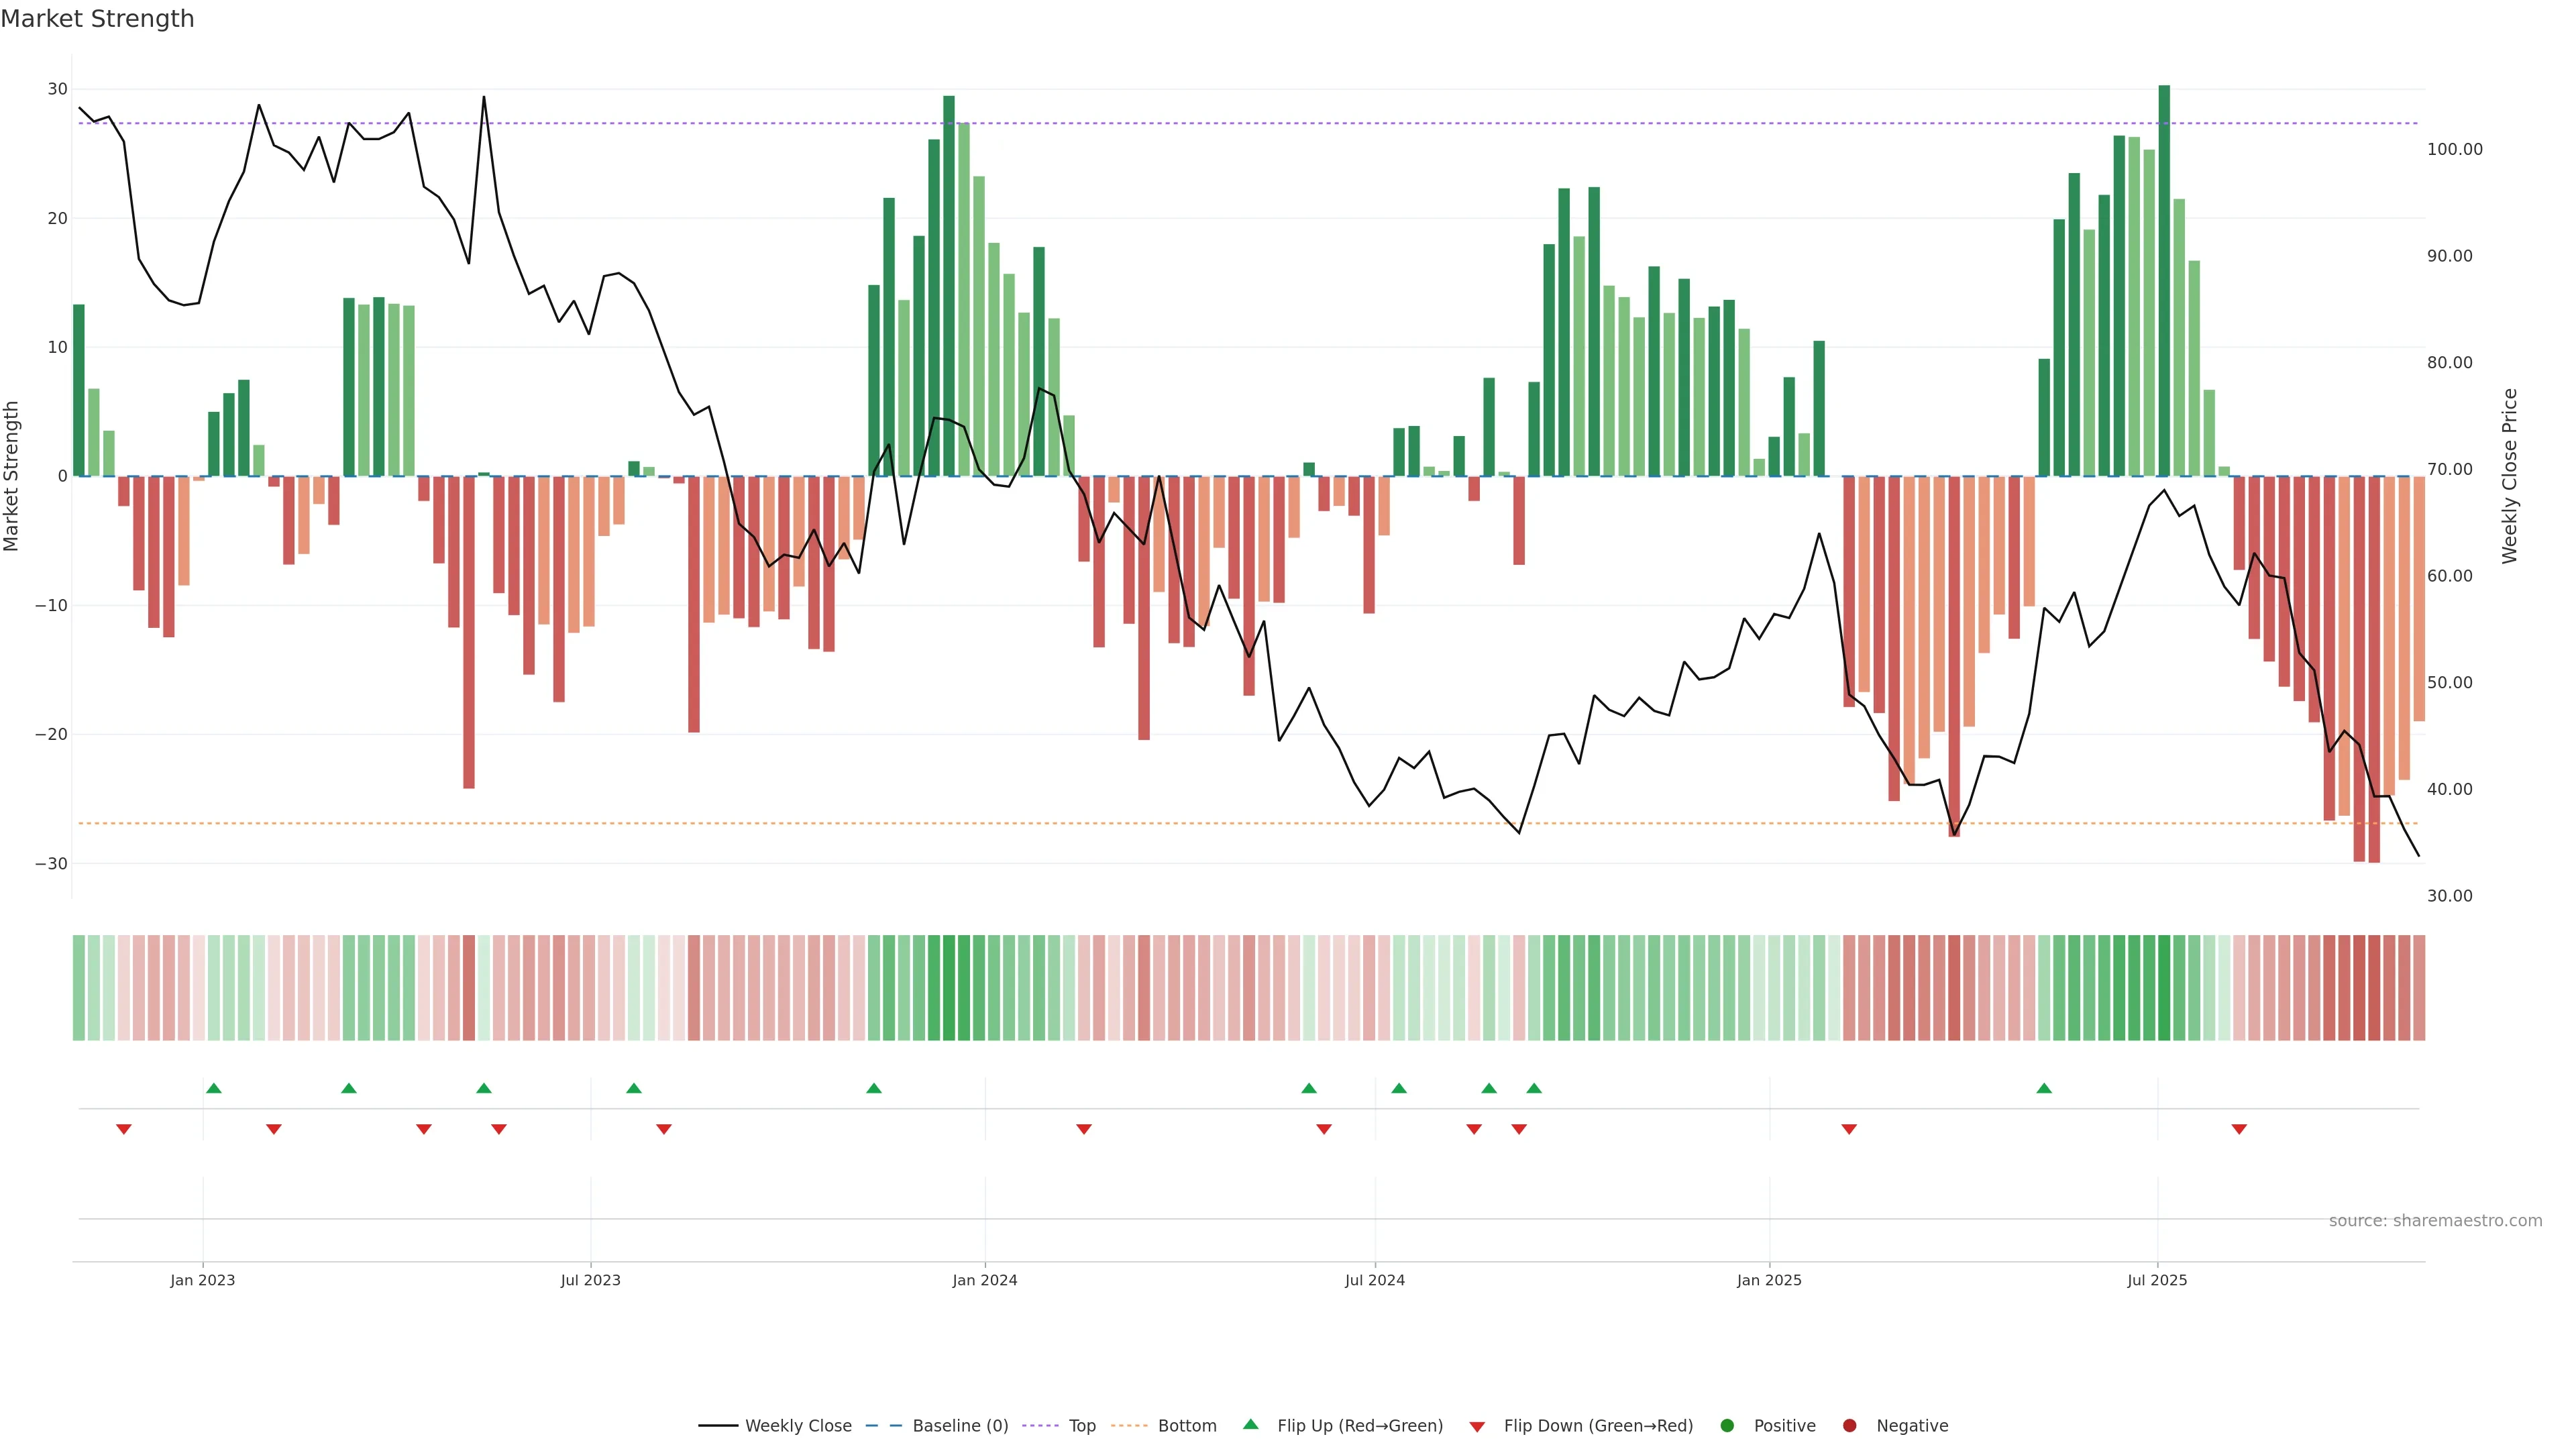2576x1449 pixels.
Task: Click Flip Down red triangle legend icon
Action: pos(1477,1427)
